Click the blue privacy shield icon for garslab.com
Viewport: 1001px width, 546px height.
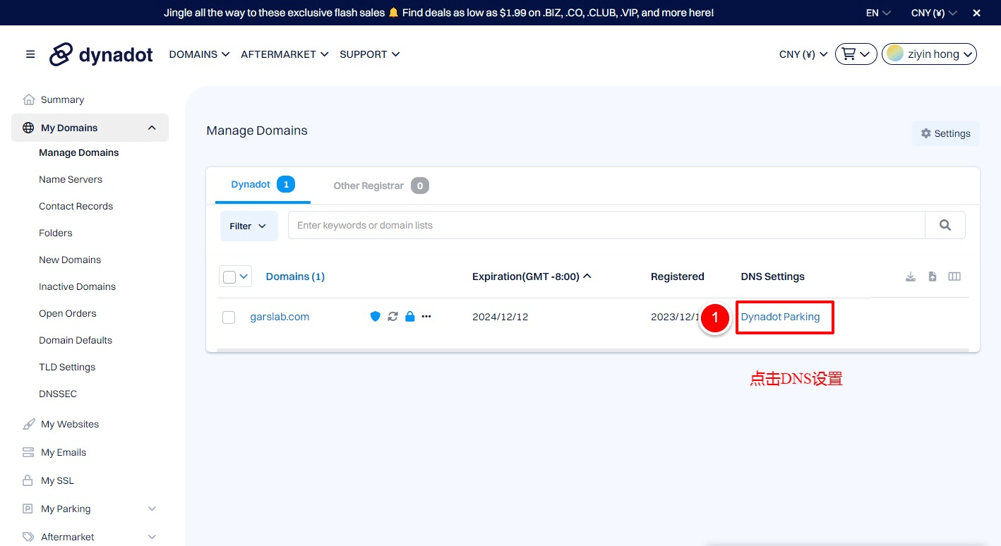click(x=376, y=317)
